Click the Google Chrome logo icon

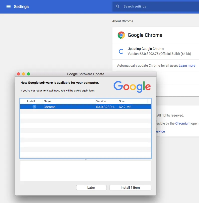pos(121,35)
